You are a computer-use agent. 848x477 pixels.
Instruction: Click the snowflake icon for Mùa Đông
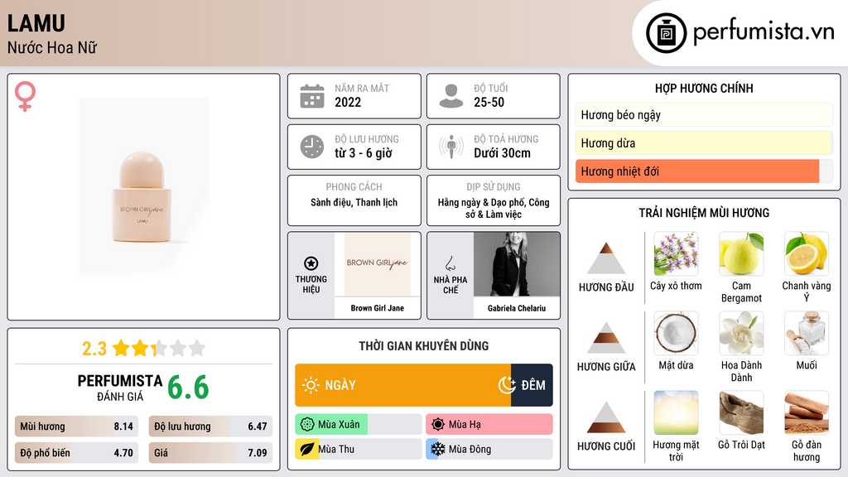coord(438,449)
